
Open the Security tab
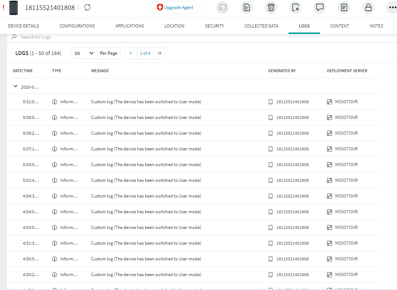(214, 26)
